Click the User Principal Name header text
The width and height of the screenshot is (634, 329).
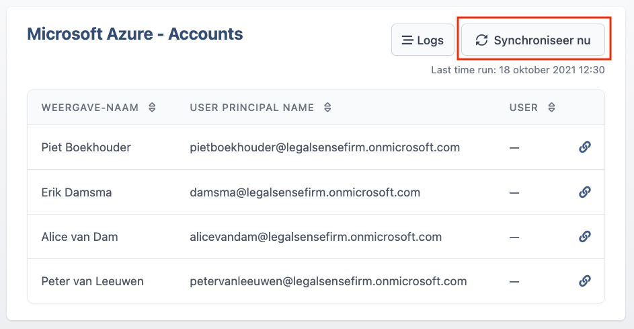252,107
